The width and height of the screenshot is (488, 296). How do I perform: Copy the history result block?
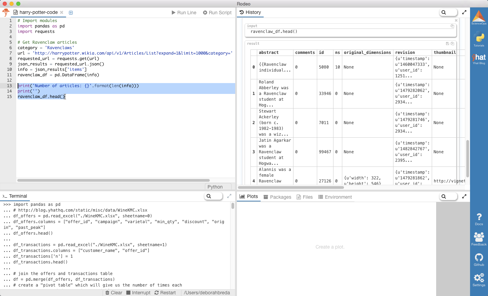click(x=452, y=43)
